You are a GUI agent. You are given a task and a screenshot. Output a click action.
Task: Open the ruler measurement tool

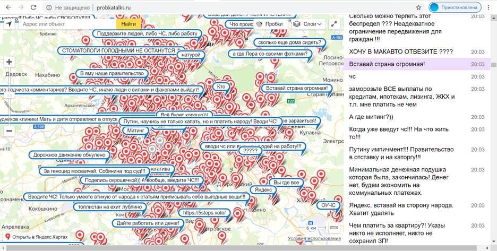(x=334, y=228)
